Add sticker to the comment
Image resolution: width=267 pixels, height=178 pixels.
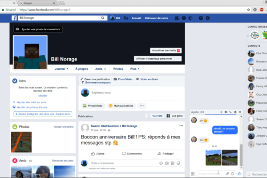(178, 163)
